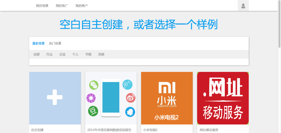Click the 2014年中国互联网数据总结报告 caption
281x133 pixels.
click(109, 130)
